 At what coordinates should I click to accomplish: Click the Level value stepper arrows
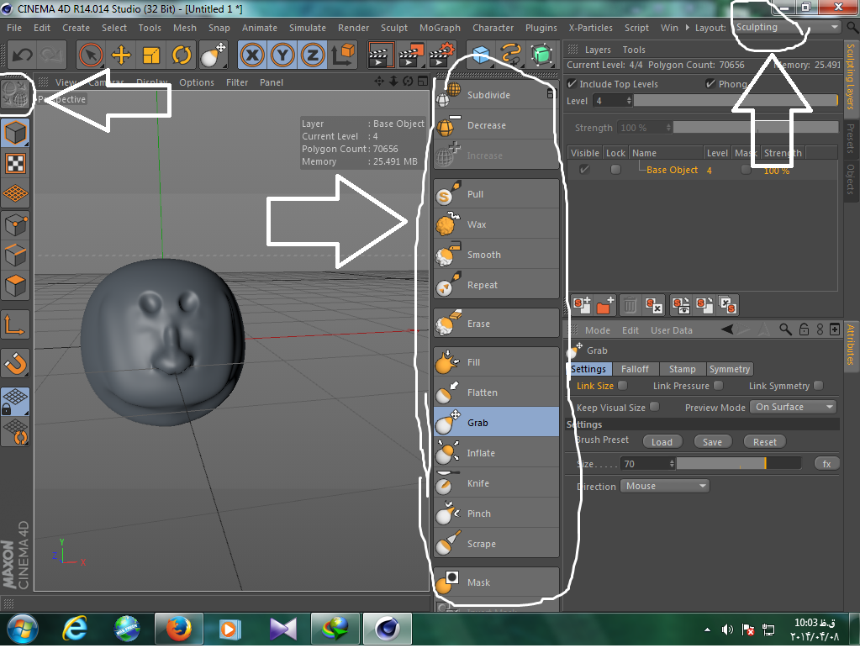point(629,101)
